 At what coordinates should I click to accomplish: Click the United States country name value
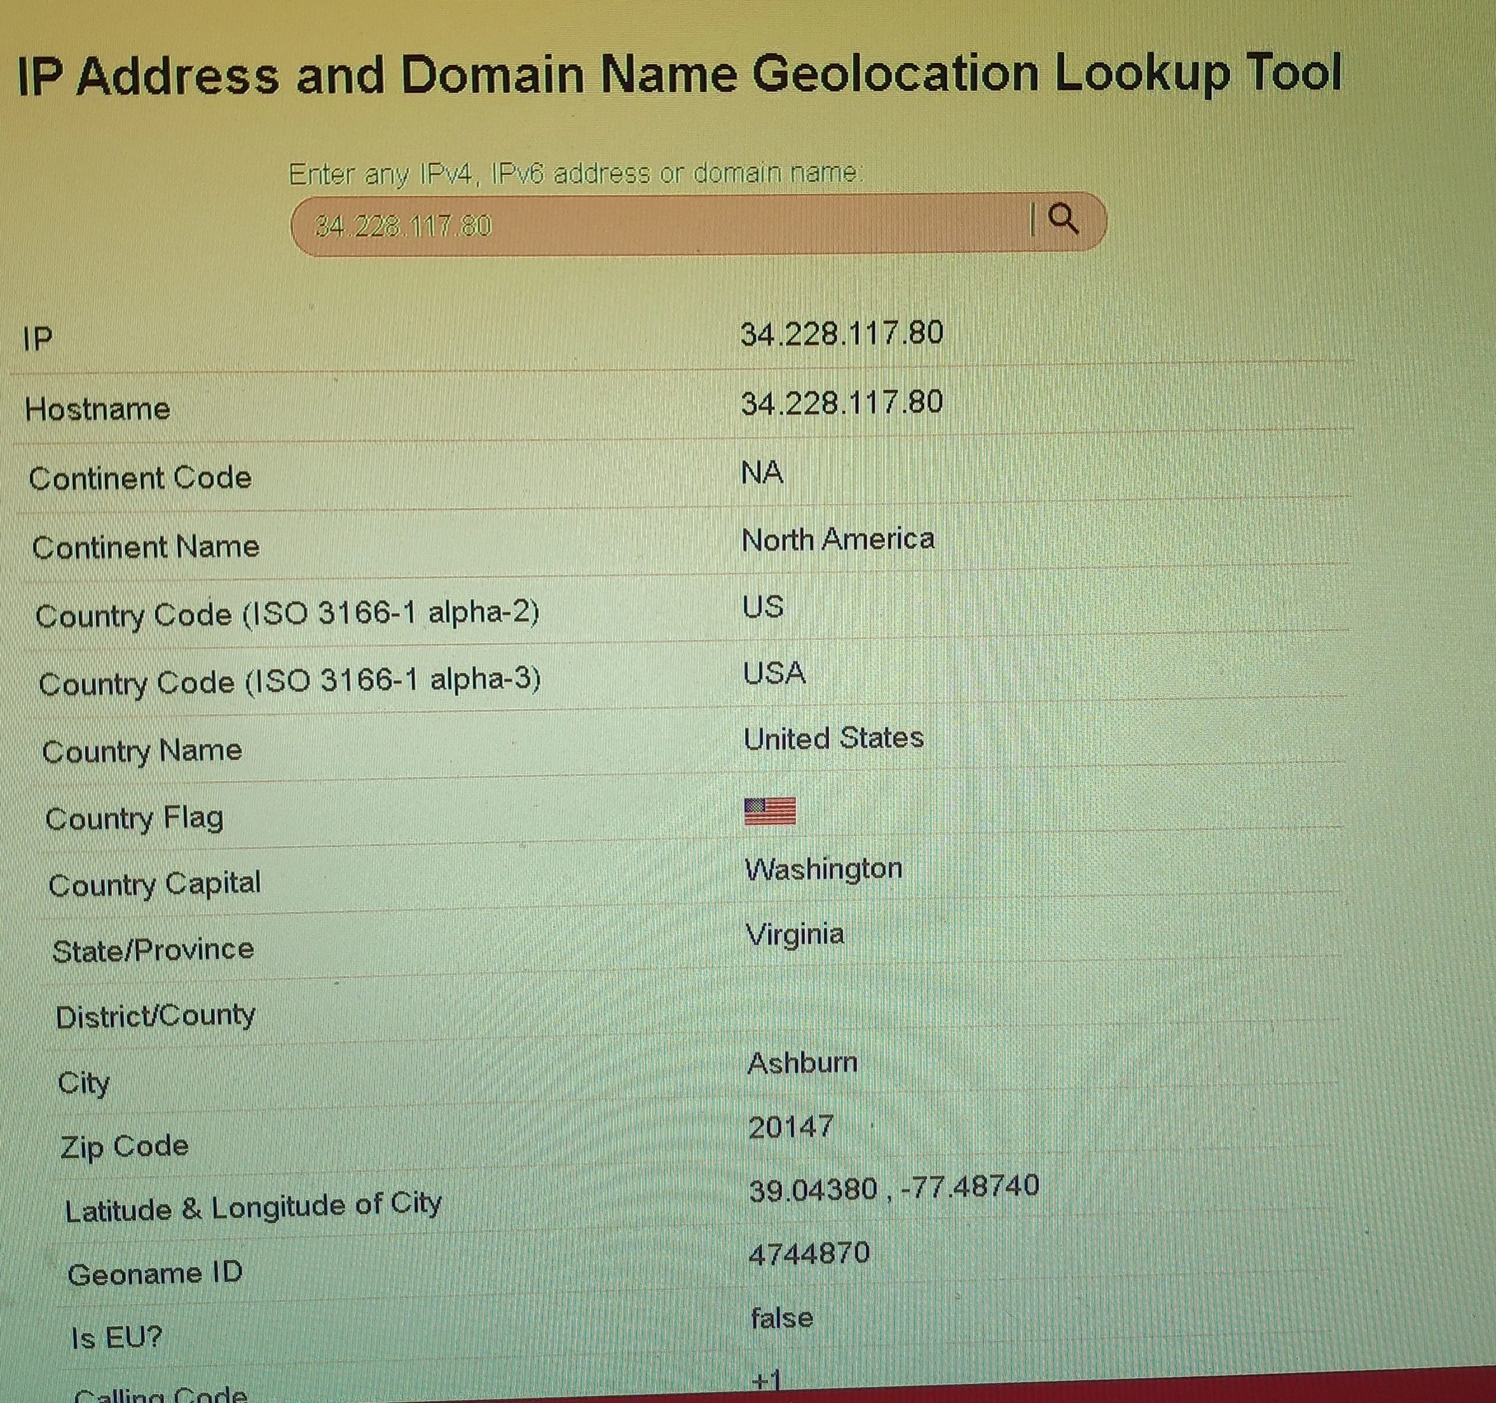tap(832, 738)
